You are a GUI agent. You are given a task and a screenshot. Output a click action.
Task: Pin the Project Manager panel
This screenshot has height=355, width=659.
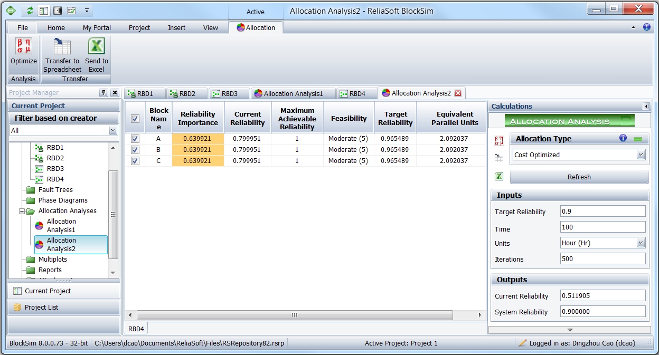(103, 93)
